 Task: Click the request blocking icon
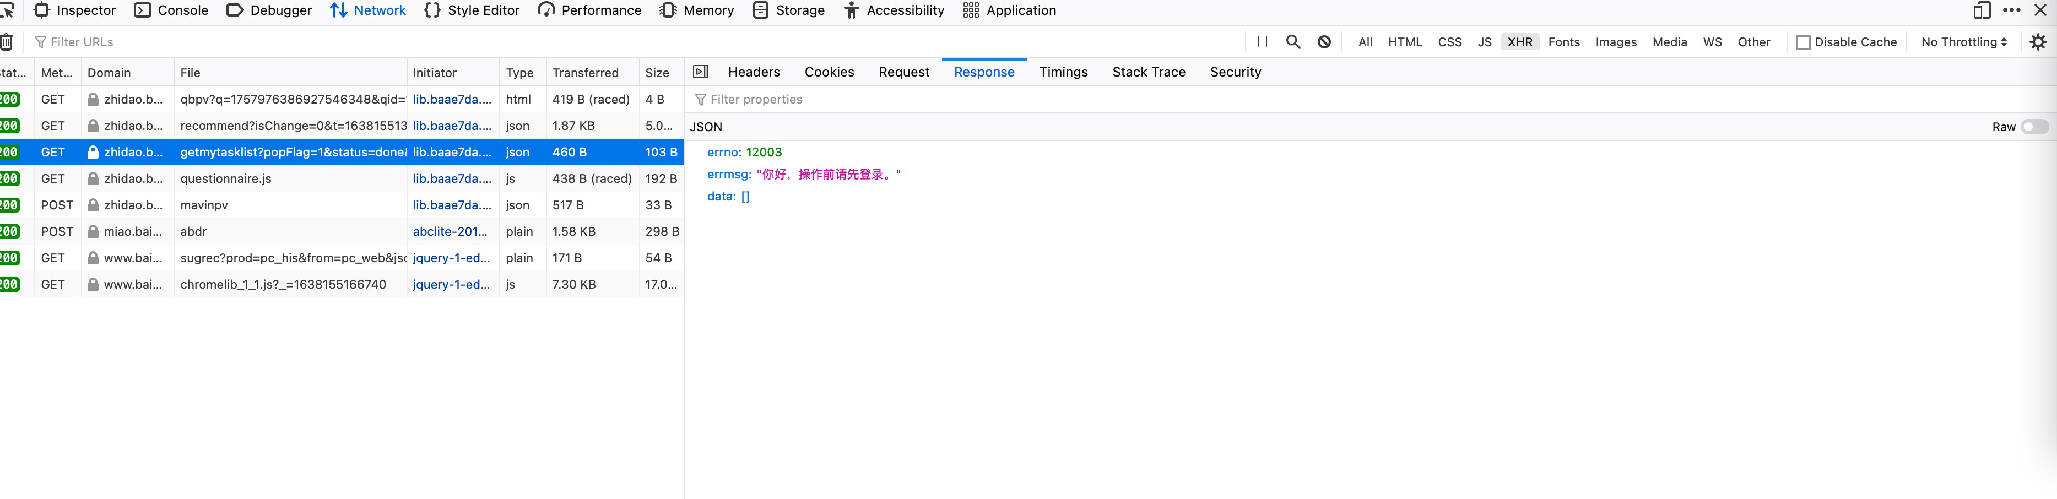click(1325, 41)
